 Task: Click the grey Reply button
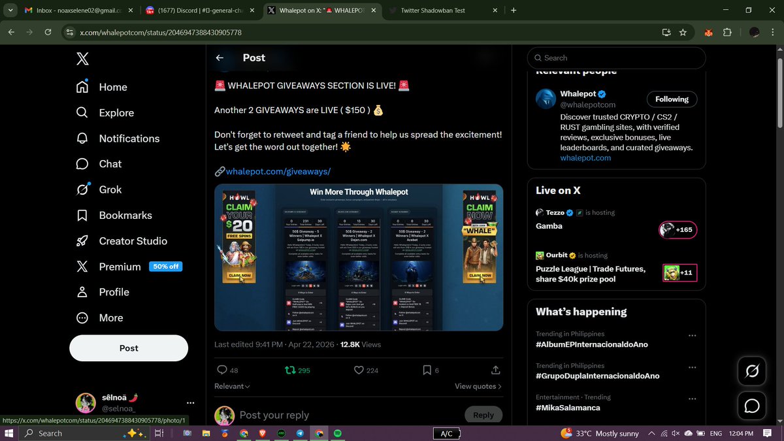[x=483, y=415]
